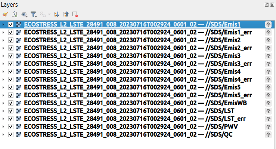Close the Layers panel

pyautogui.click(x=272, y=5)
